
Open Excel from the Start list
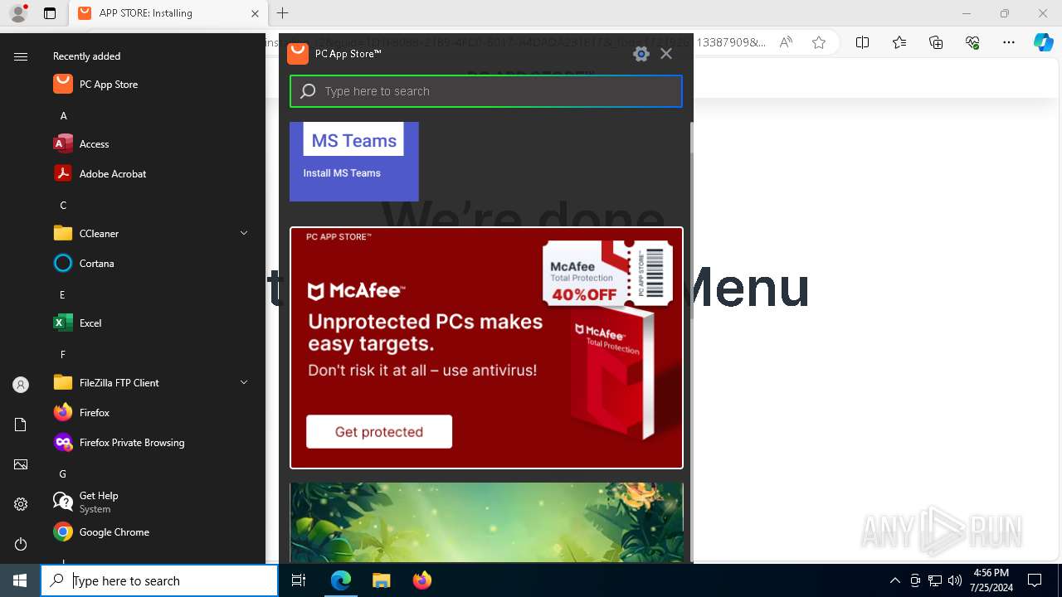pyautogui.click(x=153, y=323)
